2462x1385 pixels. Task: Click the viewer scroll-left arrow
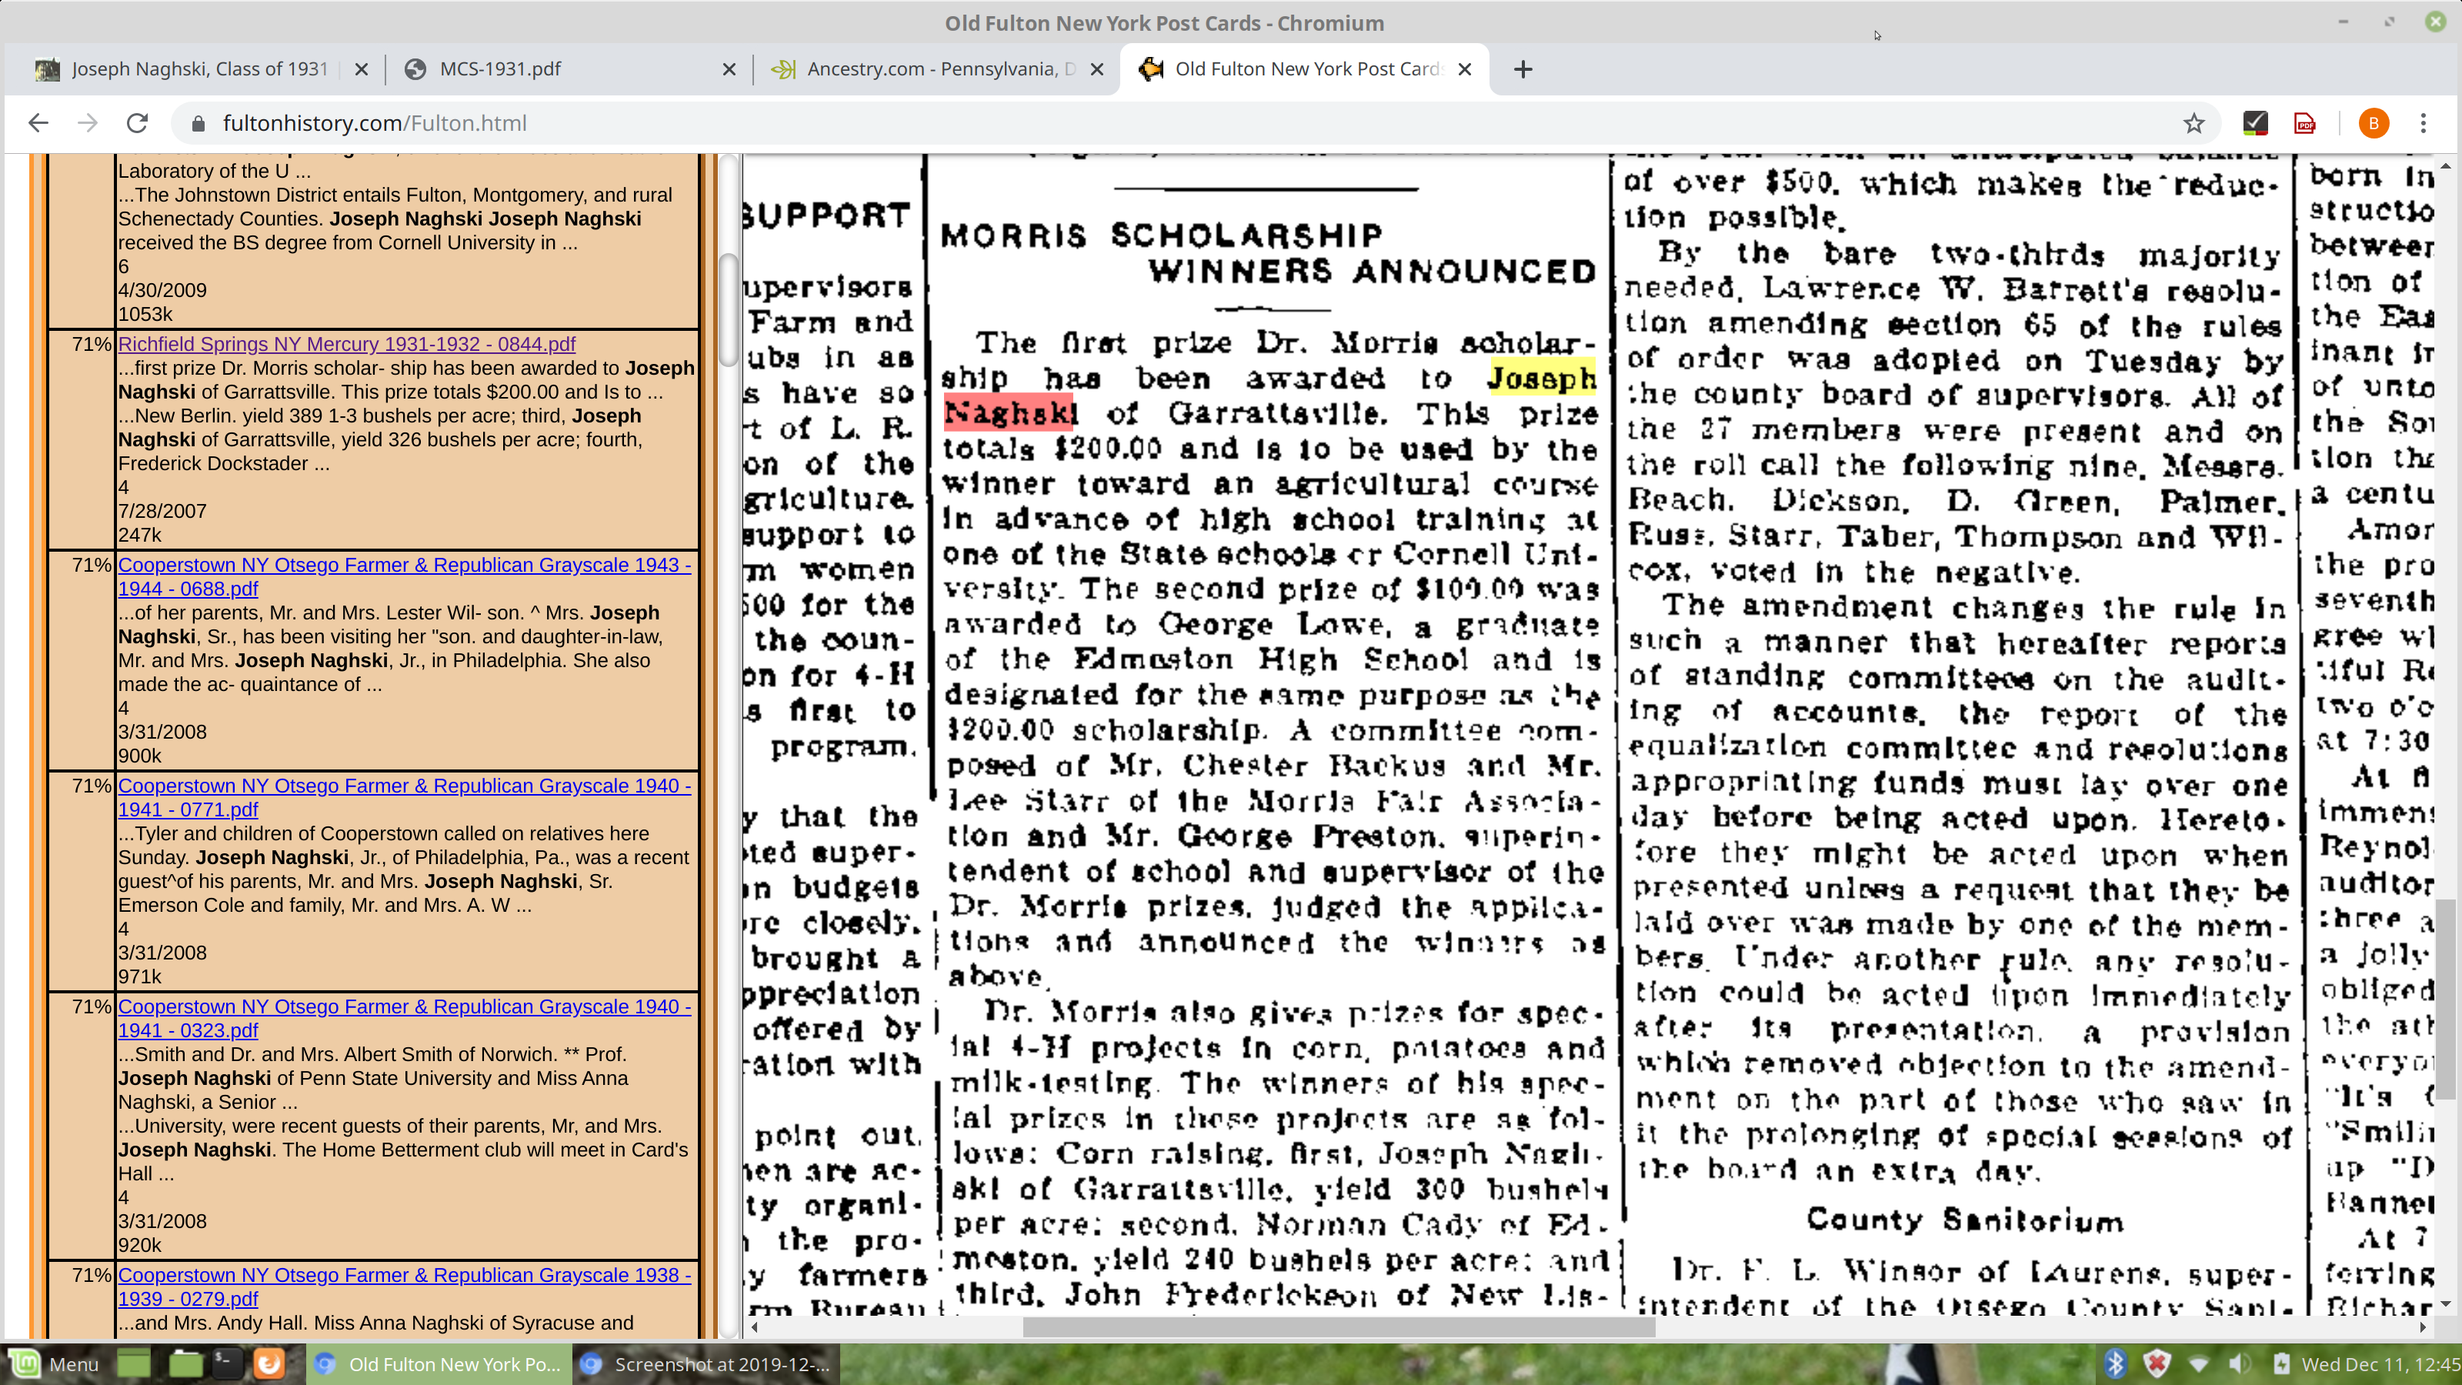tap(755, 1327)
